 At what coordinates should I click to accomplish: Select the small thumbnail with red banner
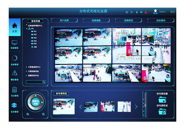(108, 106)
